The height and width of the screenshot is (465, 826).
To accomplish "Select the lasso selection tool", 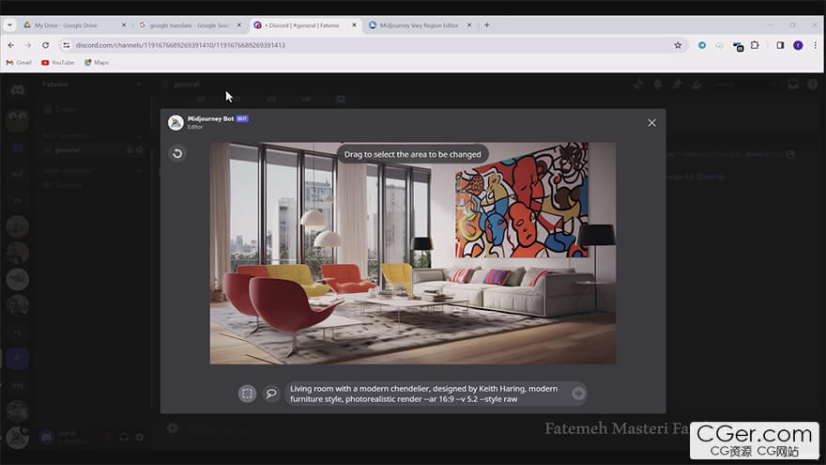I will coord(271,394).
